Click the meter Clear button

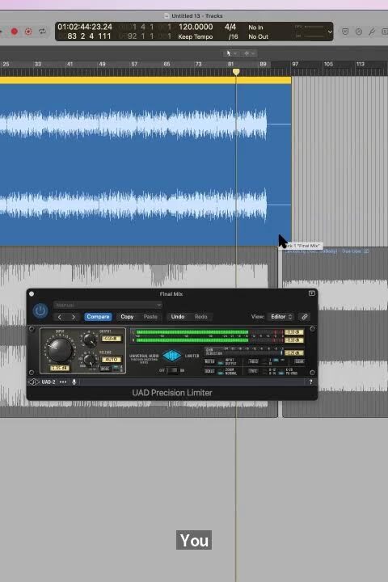pos(299,361)
